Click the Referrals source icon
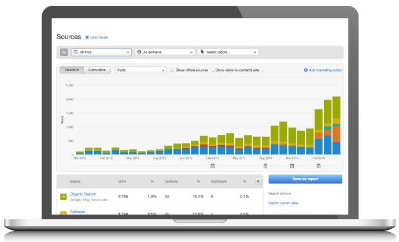Screen dimensions: 399x242 (x=64, y=213)
